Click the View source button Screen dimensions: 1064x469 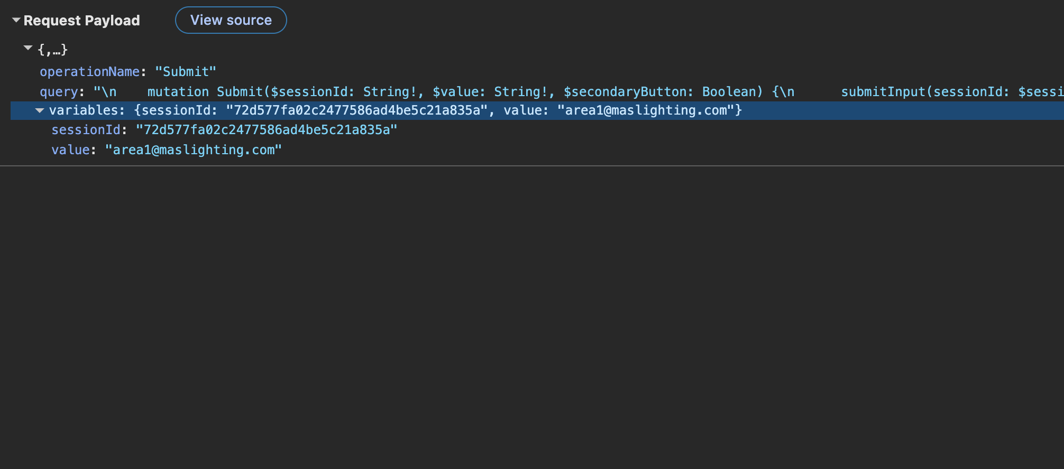pyautogui.click(x=231, y=20)
